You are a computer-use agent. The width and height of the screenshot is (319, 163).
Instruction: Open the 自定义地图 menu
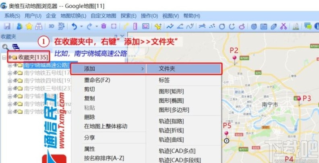pos(104,16)
